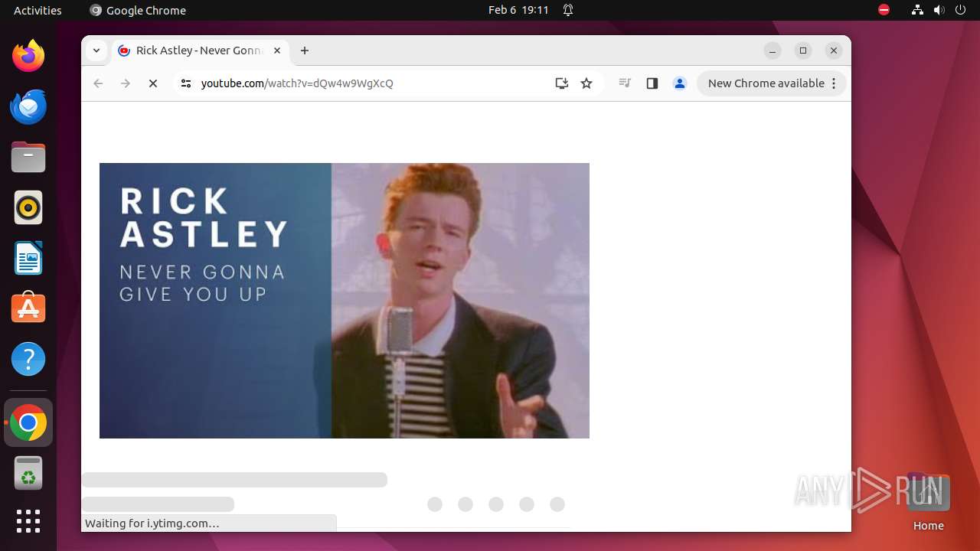Close the Rick Astley tab

pyautogui.click(x=277, y=51)
